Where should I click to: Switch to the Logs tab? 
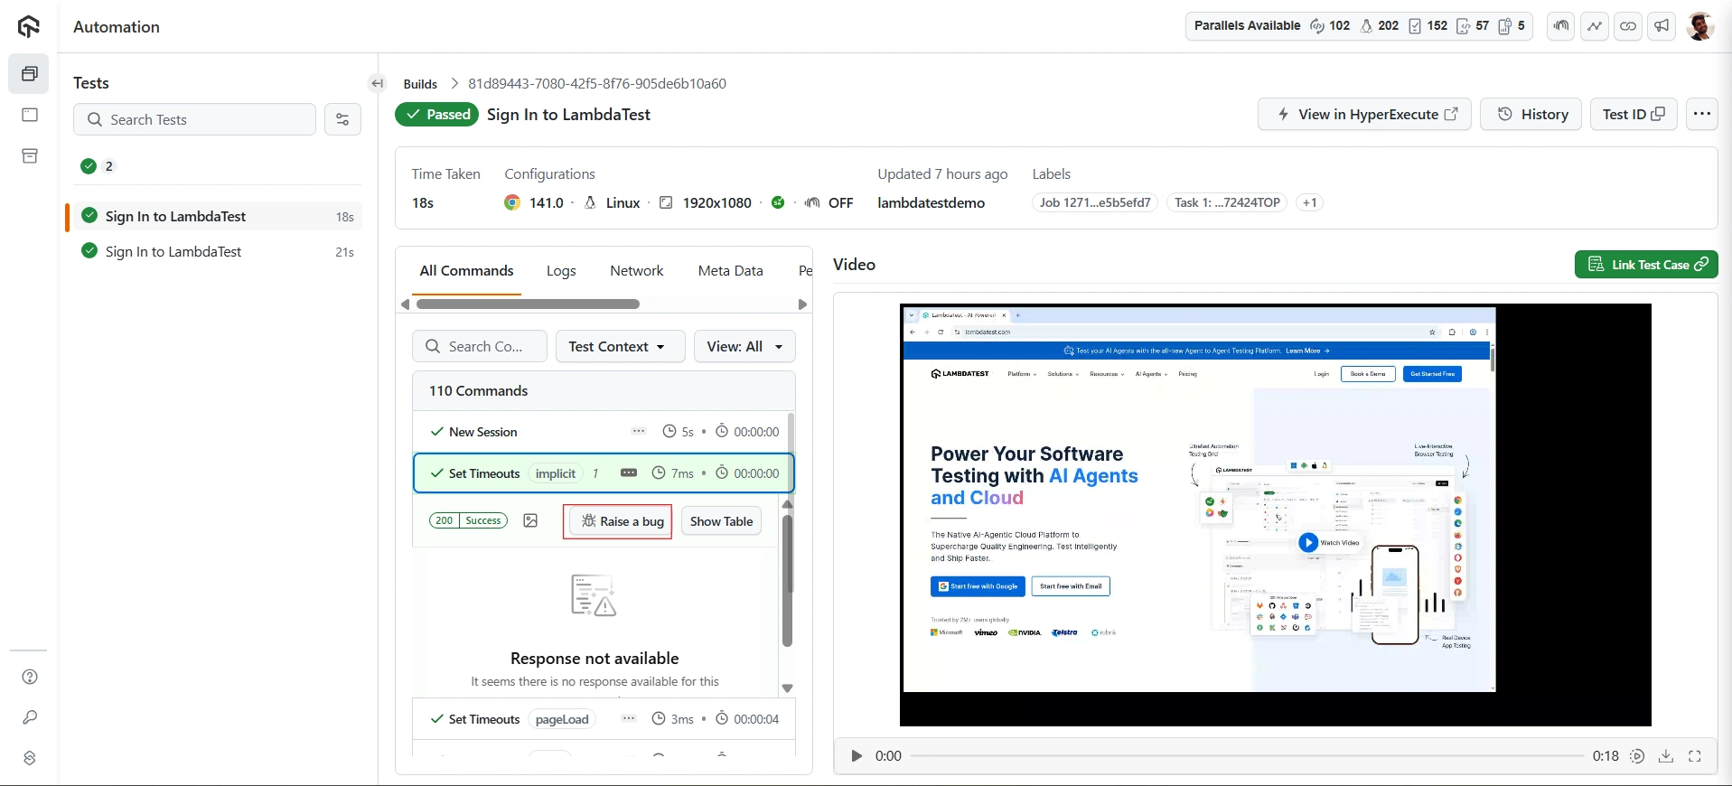pyautogui.click(x=561, y=271)
